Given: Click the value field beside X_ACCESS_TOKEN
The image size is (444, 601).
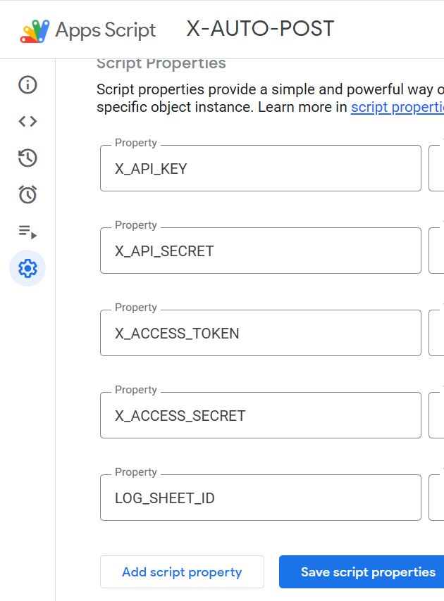Looking at the screenshot, I should tap(438, 332).
